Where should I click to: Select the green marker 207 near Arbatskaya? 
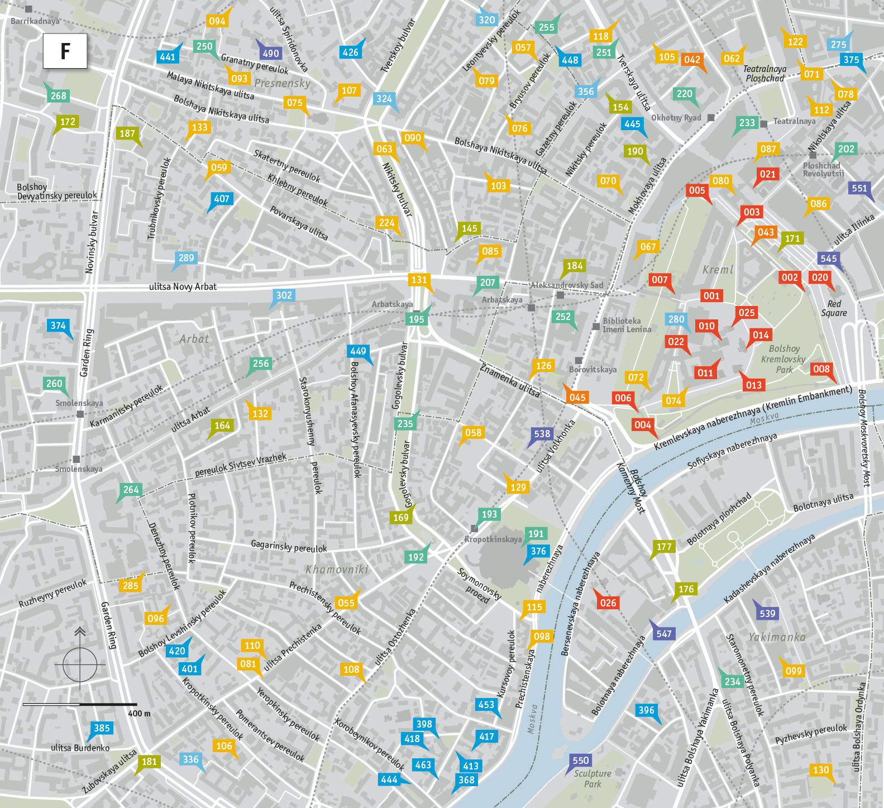(x=488, y=283)
